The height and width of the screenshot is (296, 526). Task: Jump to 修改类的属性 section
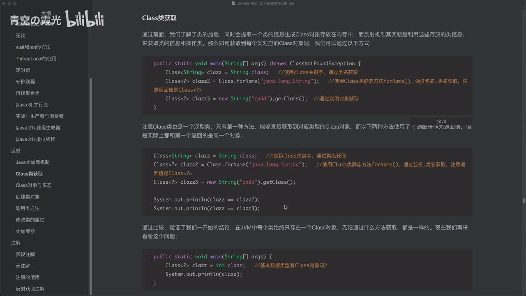coord(30,220)
